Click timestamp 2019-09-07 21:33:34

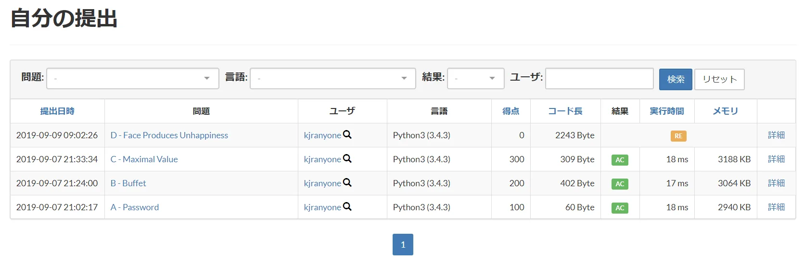57,159
